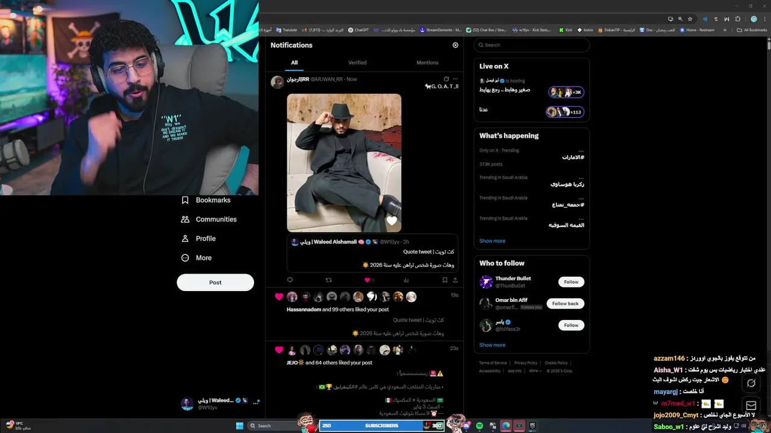Join the +3K live space

[566, 92]
